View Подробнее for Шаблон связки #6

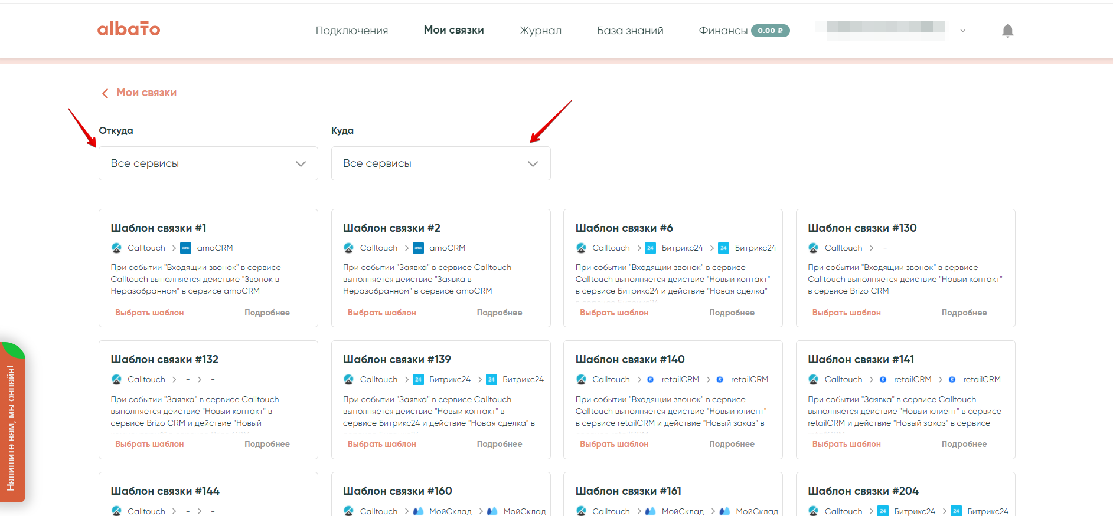pos(732,313)
